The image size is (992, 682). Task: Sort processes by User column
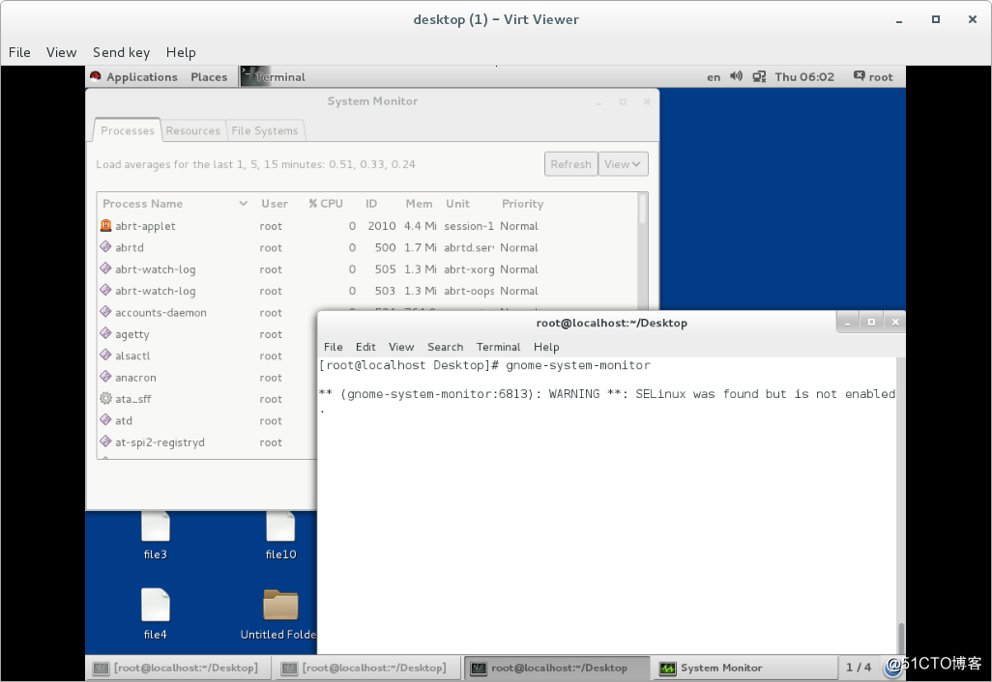pos(275,204)
